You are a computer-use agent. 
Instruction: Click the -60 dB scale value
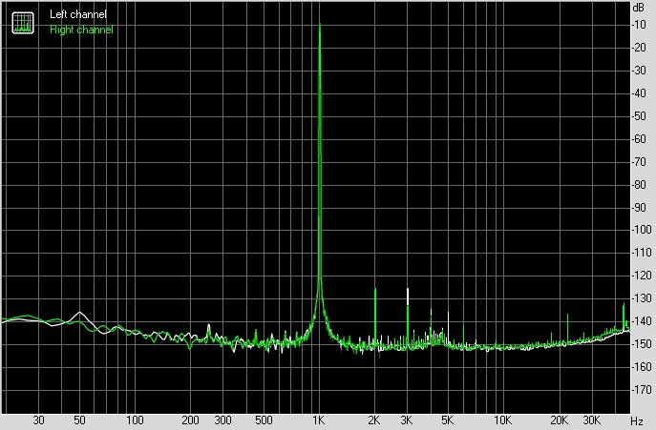[x=639, y=139]
